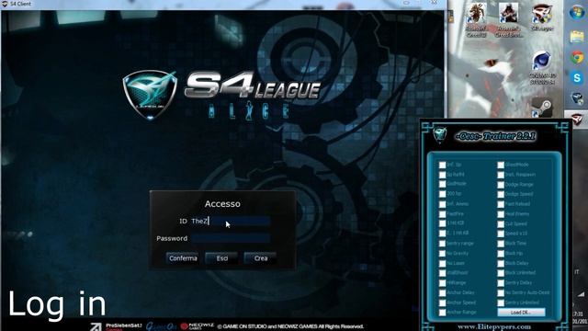Toggle Heal Enemy checkbox
The height and width of the screenshot is (331, 588).
[x=501, y=214]
